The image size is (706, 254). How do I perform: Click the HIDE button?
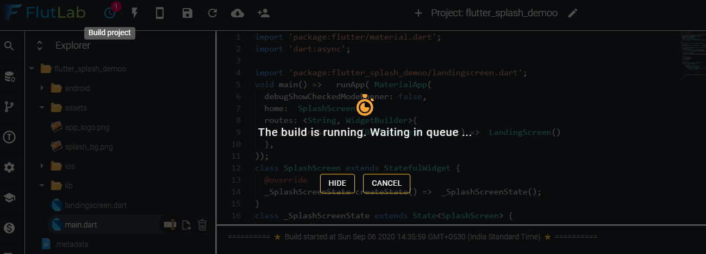pos(338,183)
